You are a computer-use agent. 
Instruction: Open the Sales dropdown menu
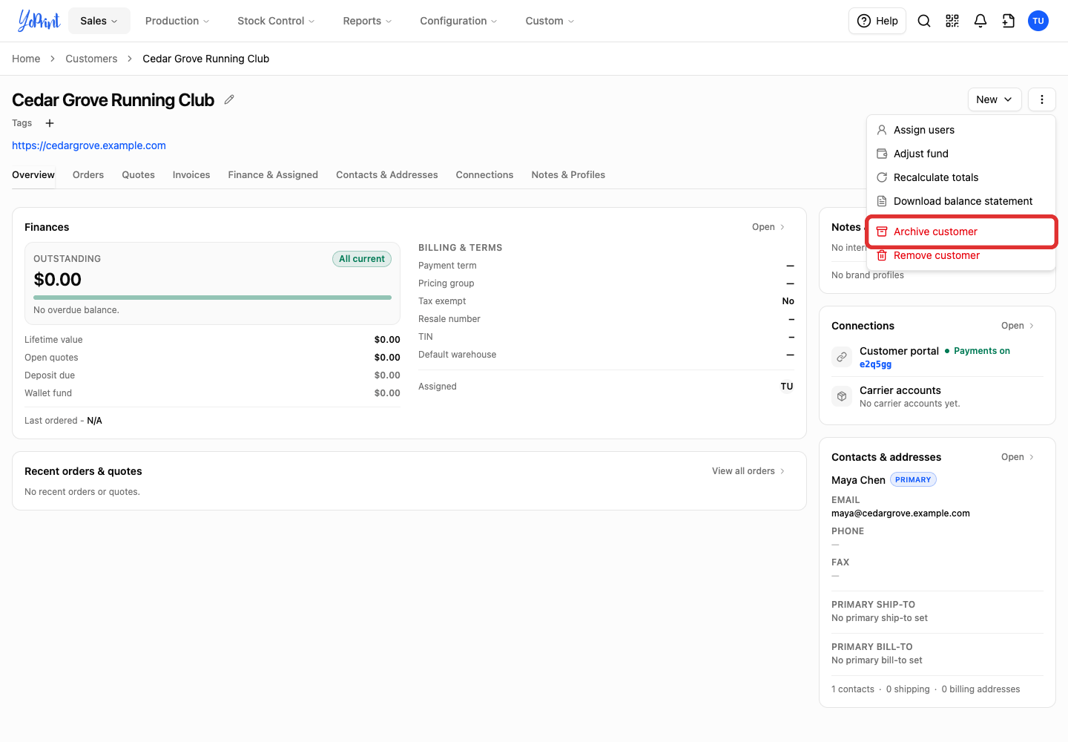[99, 21]
